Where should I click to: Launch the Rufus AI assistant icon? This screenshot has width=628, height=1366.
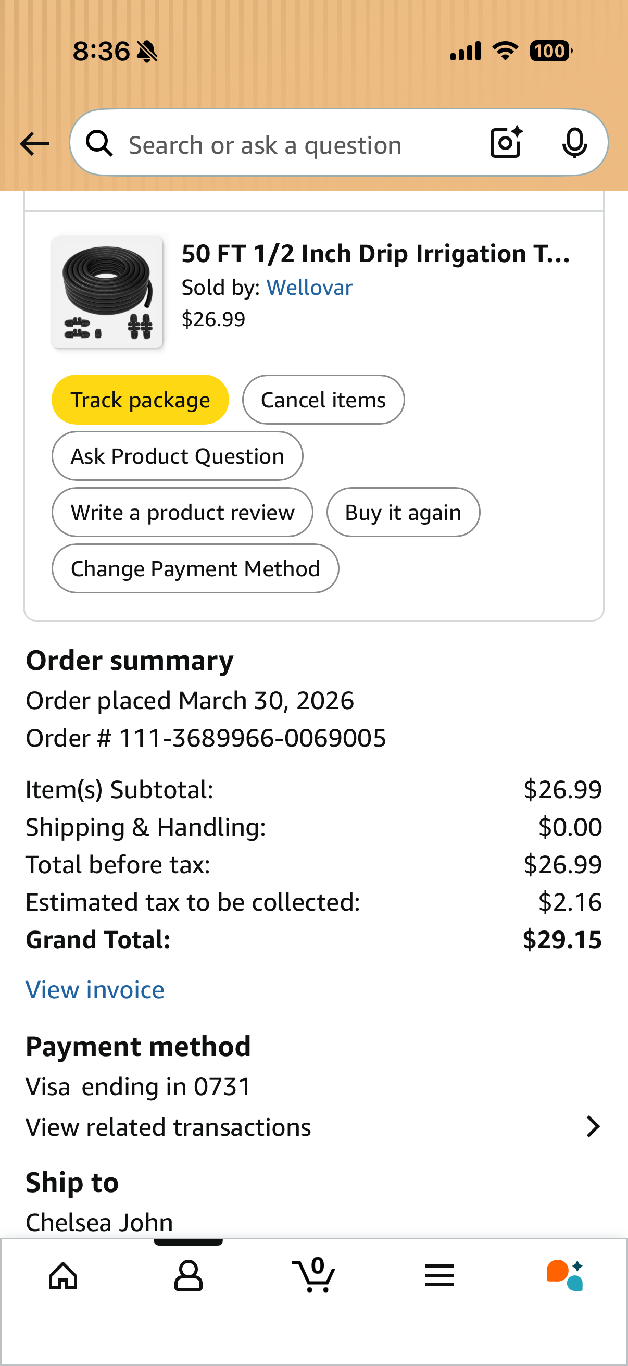point(564,1275)
